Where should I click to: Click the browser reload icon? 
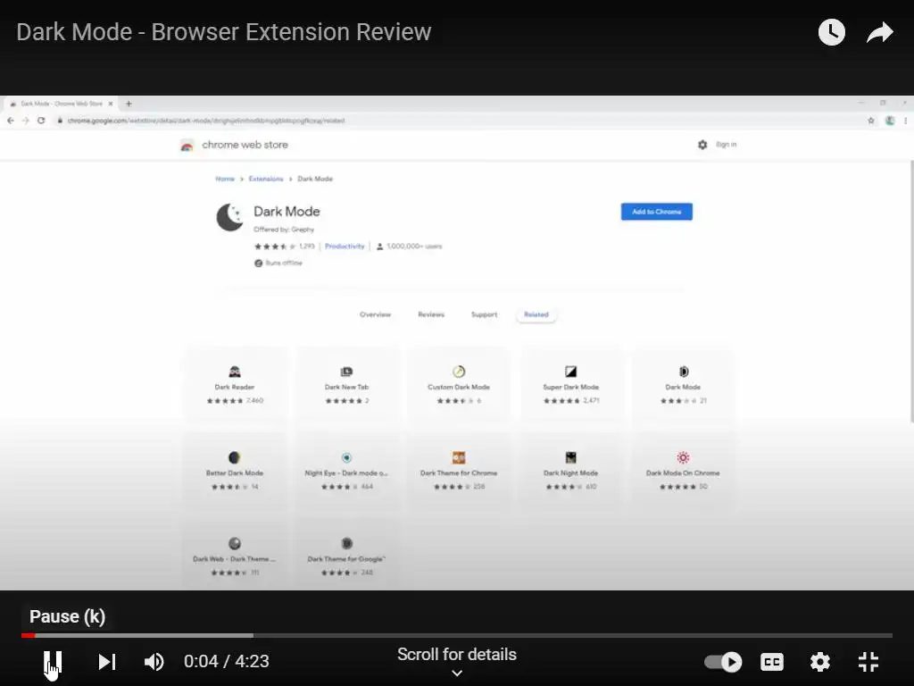(x=41, y=121)
